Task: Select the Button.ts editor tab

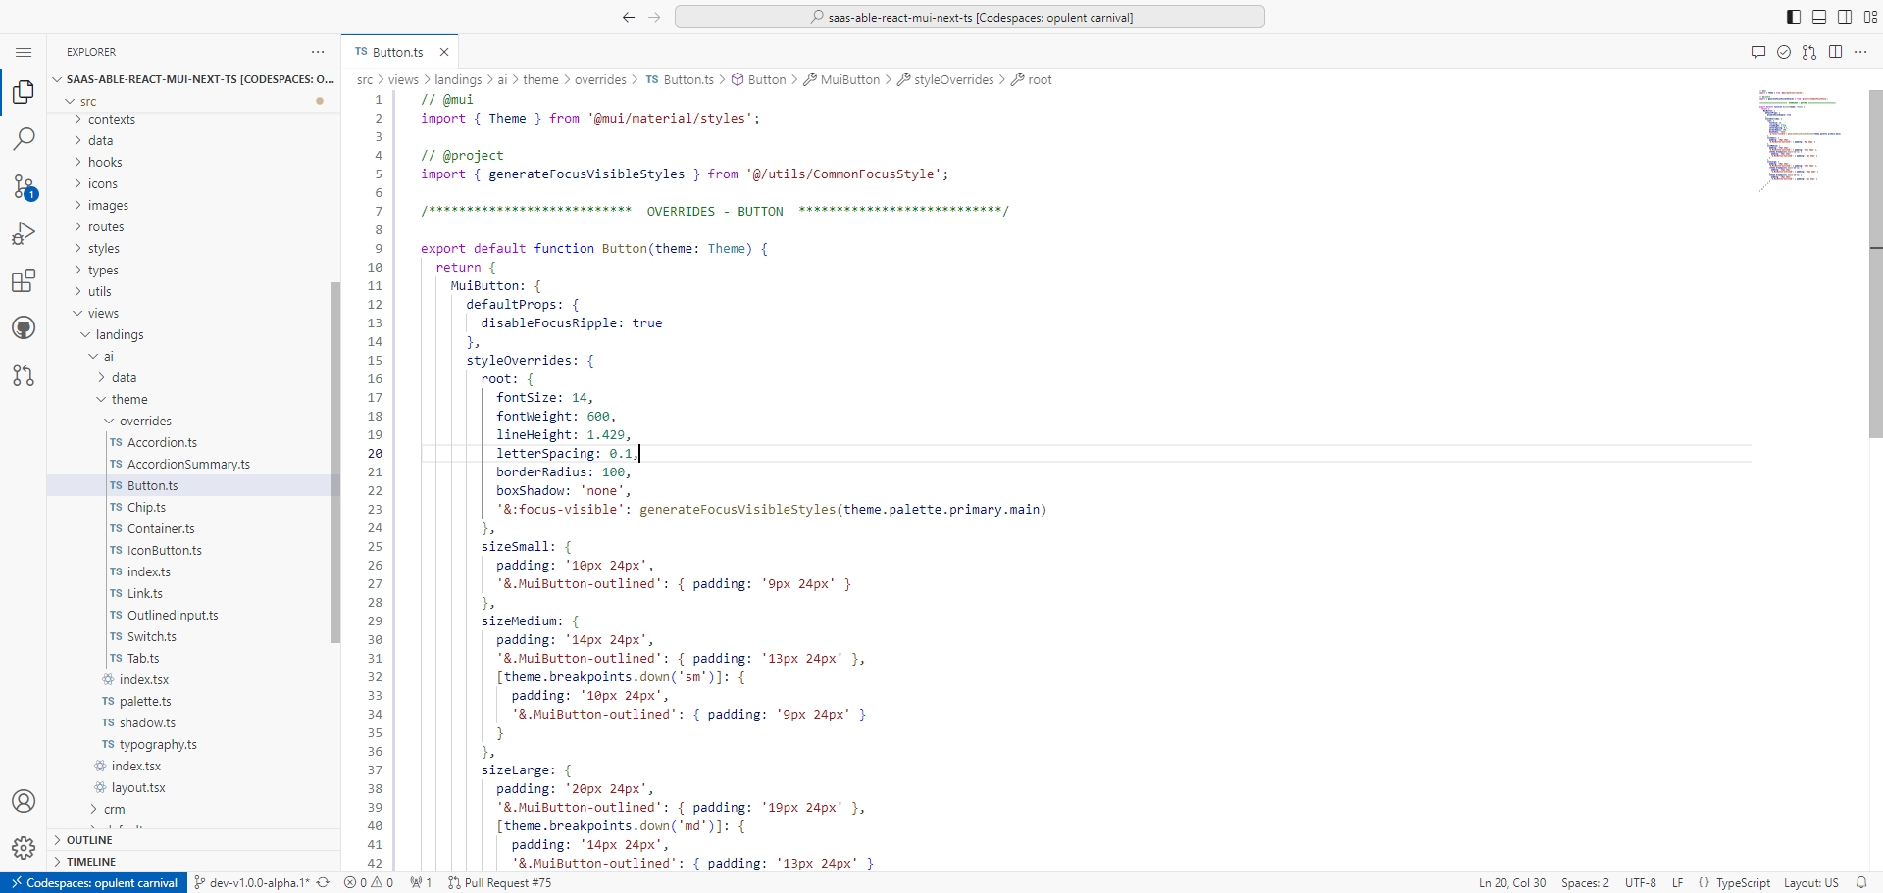Action: click(397, 52)
